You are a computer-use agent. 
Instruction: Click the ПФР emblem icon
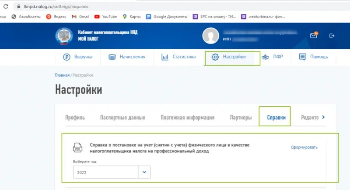[x=265, y=58]
